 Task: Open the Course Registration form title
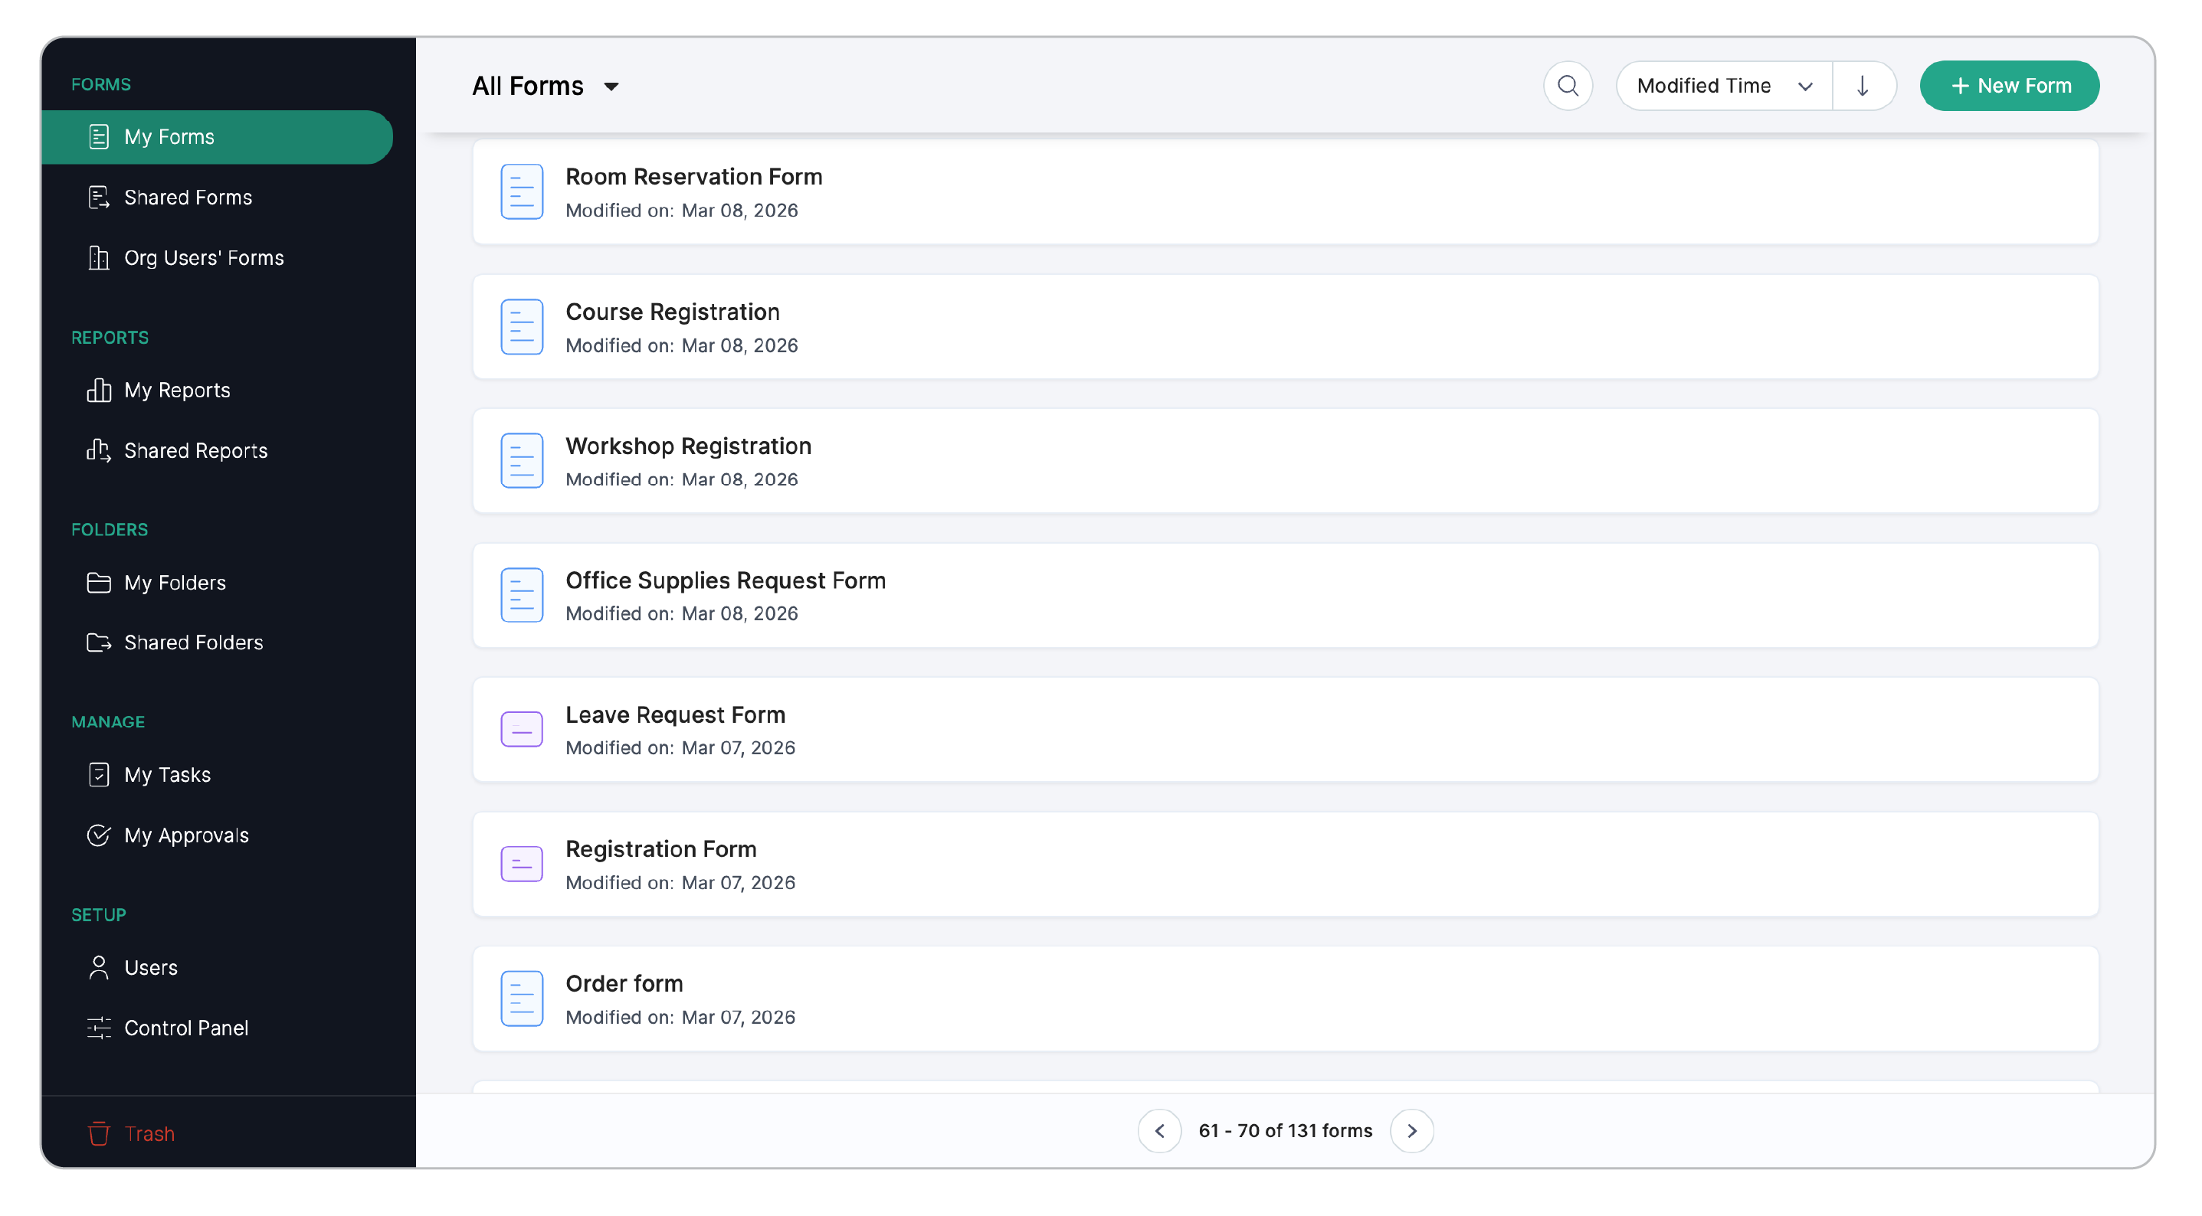click(672, 312)
